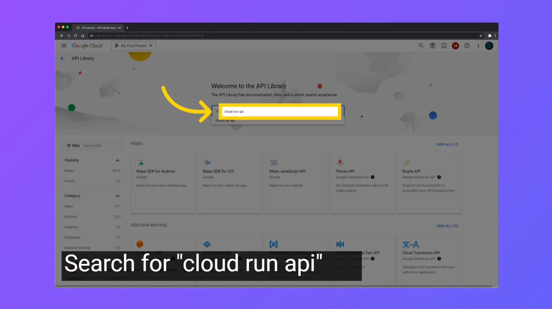This screenshot has height=309, width=552.
Task: Select the API Library browser tab
Action: pos(98,28)
